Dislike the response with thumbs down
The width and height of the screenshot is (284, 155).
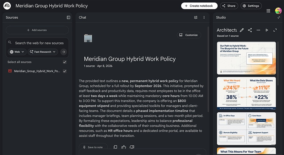click(132, 147)
